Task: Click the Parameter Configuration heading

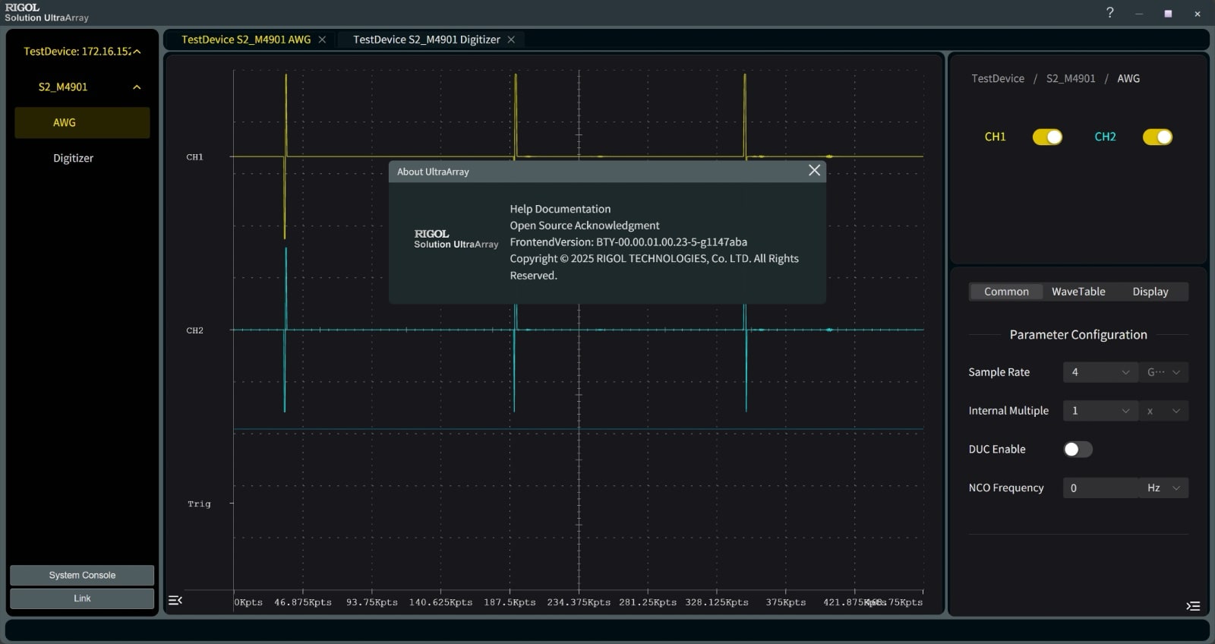Action: [x=1078, y=334]
